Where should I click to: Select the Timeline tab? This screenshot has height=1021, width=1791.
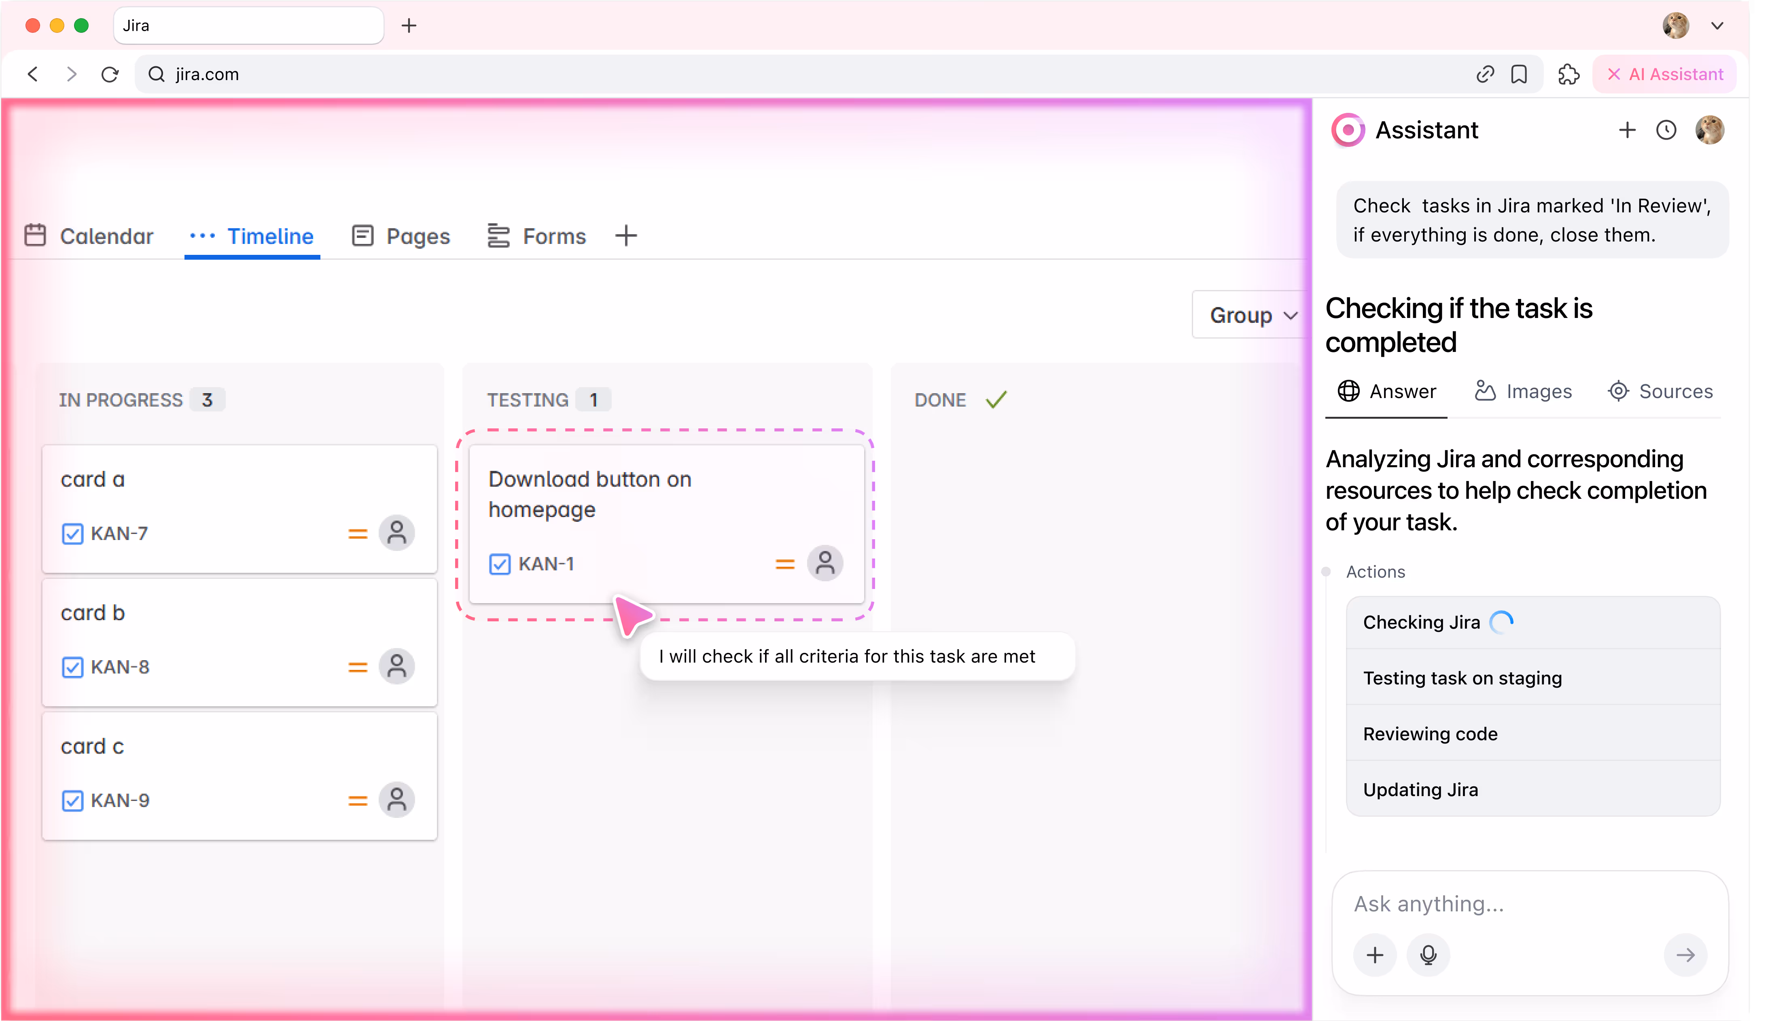tap(252, 235)
